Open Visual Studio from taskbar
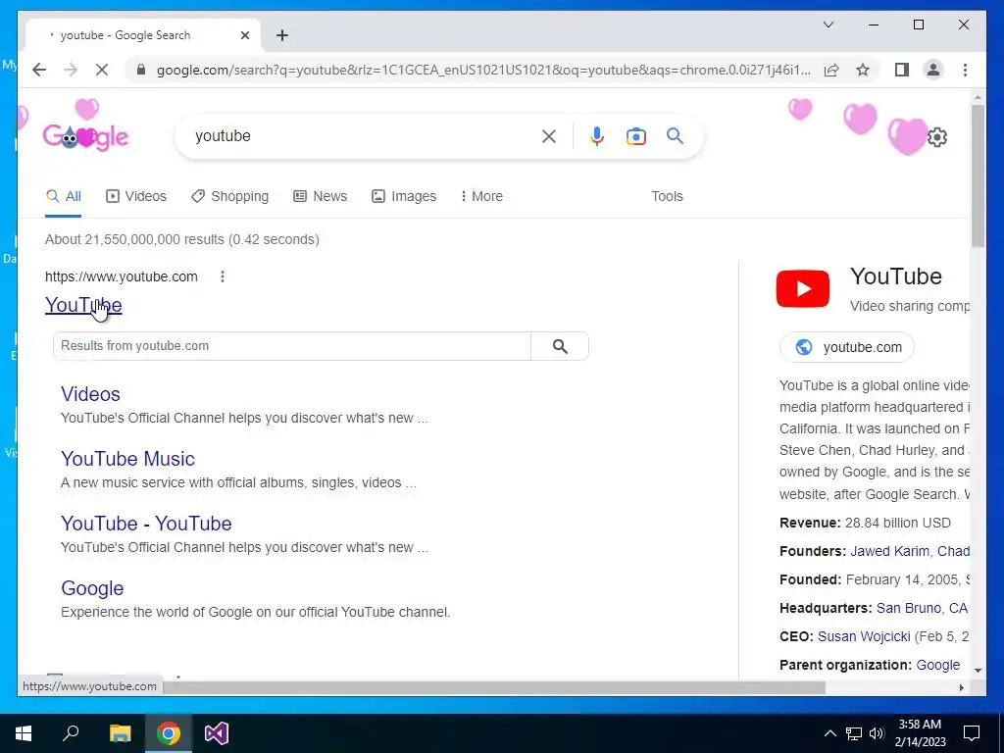 tap(217, 733)
